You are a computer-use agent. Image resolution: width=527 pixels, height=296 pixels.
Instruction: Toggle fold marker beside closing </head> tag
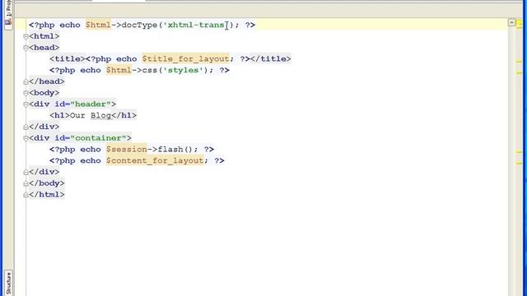click(26, 82)
